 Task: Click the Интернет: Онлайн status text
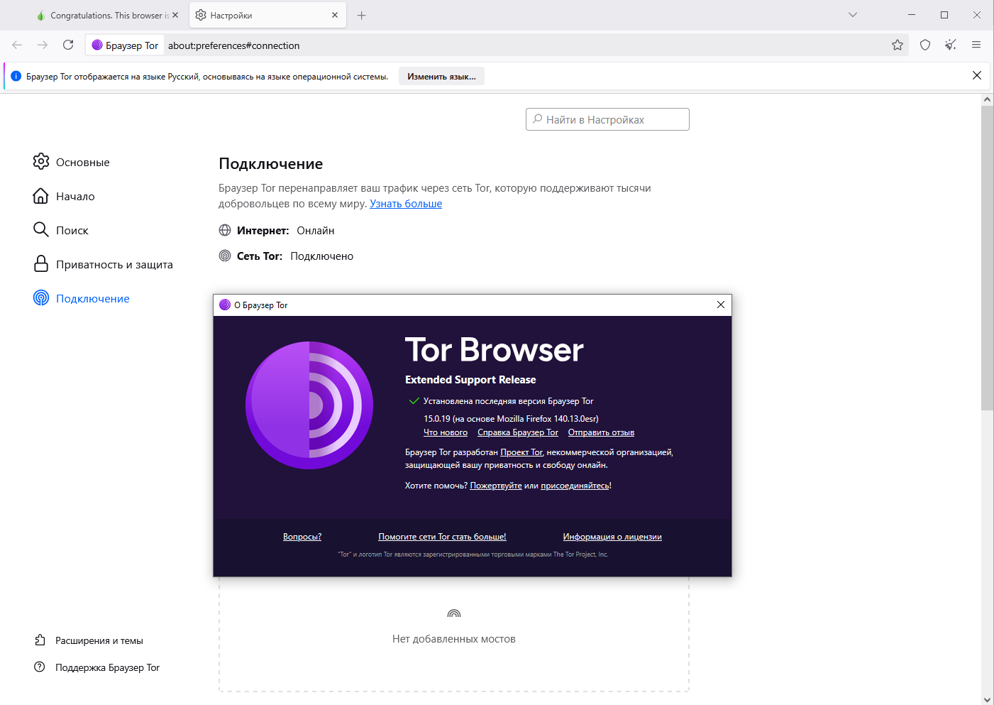285,230
